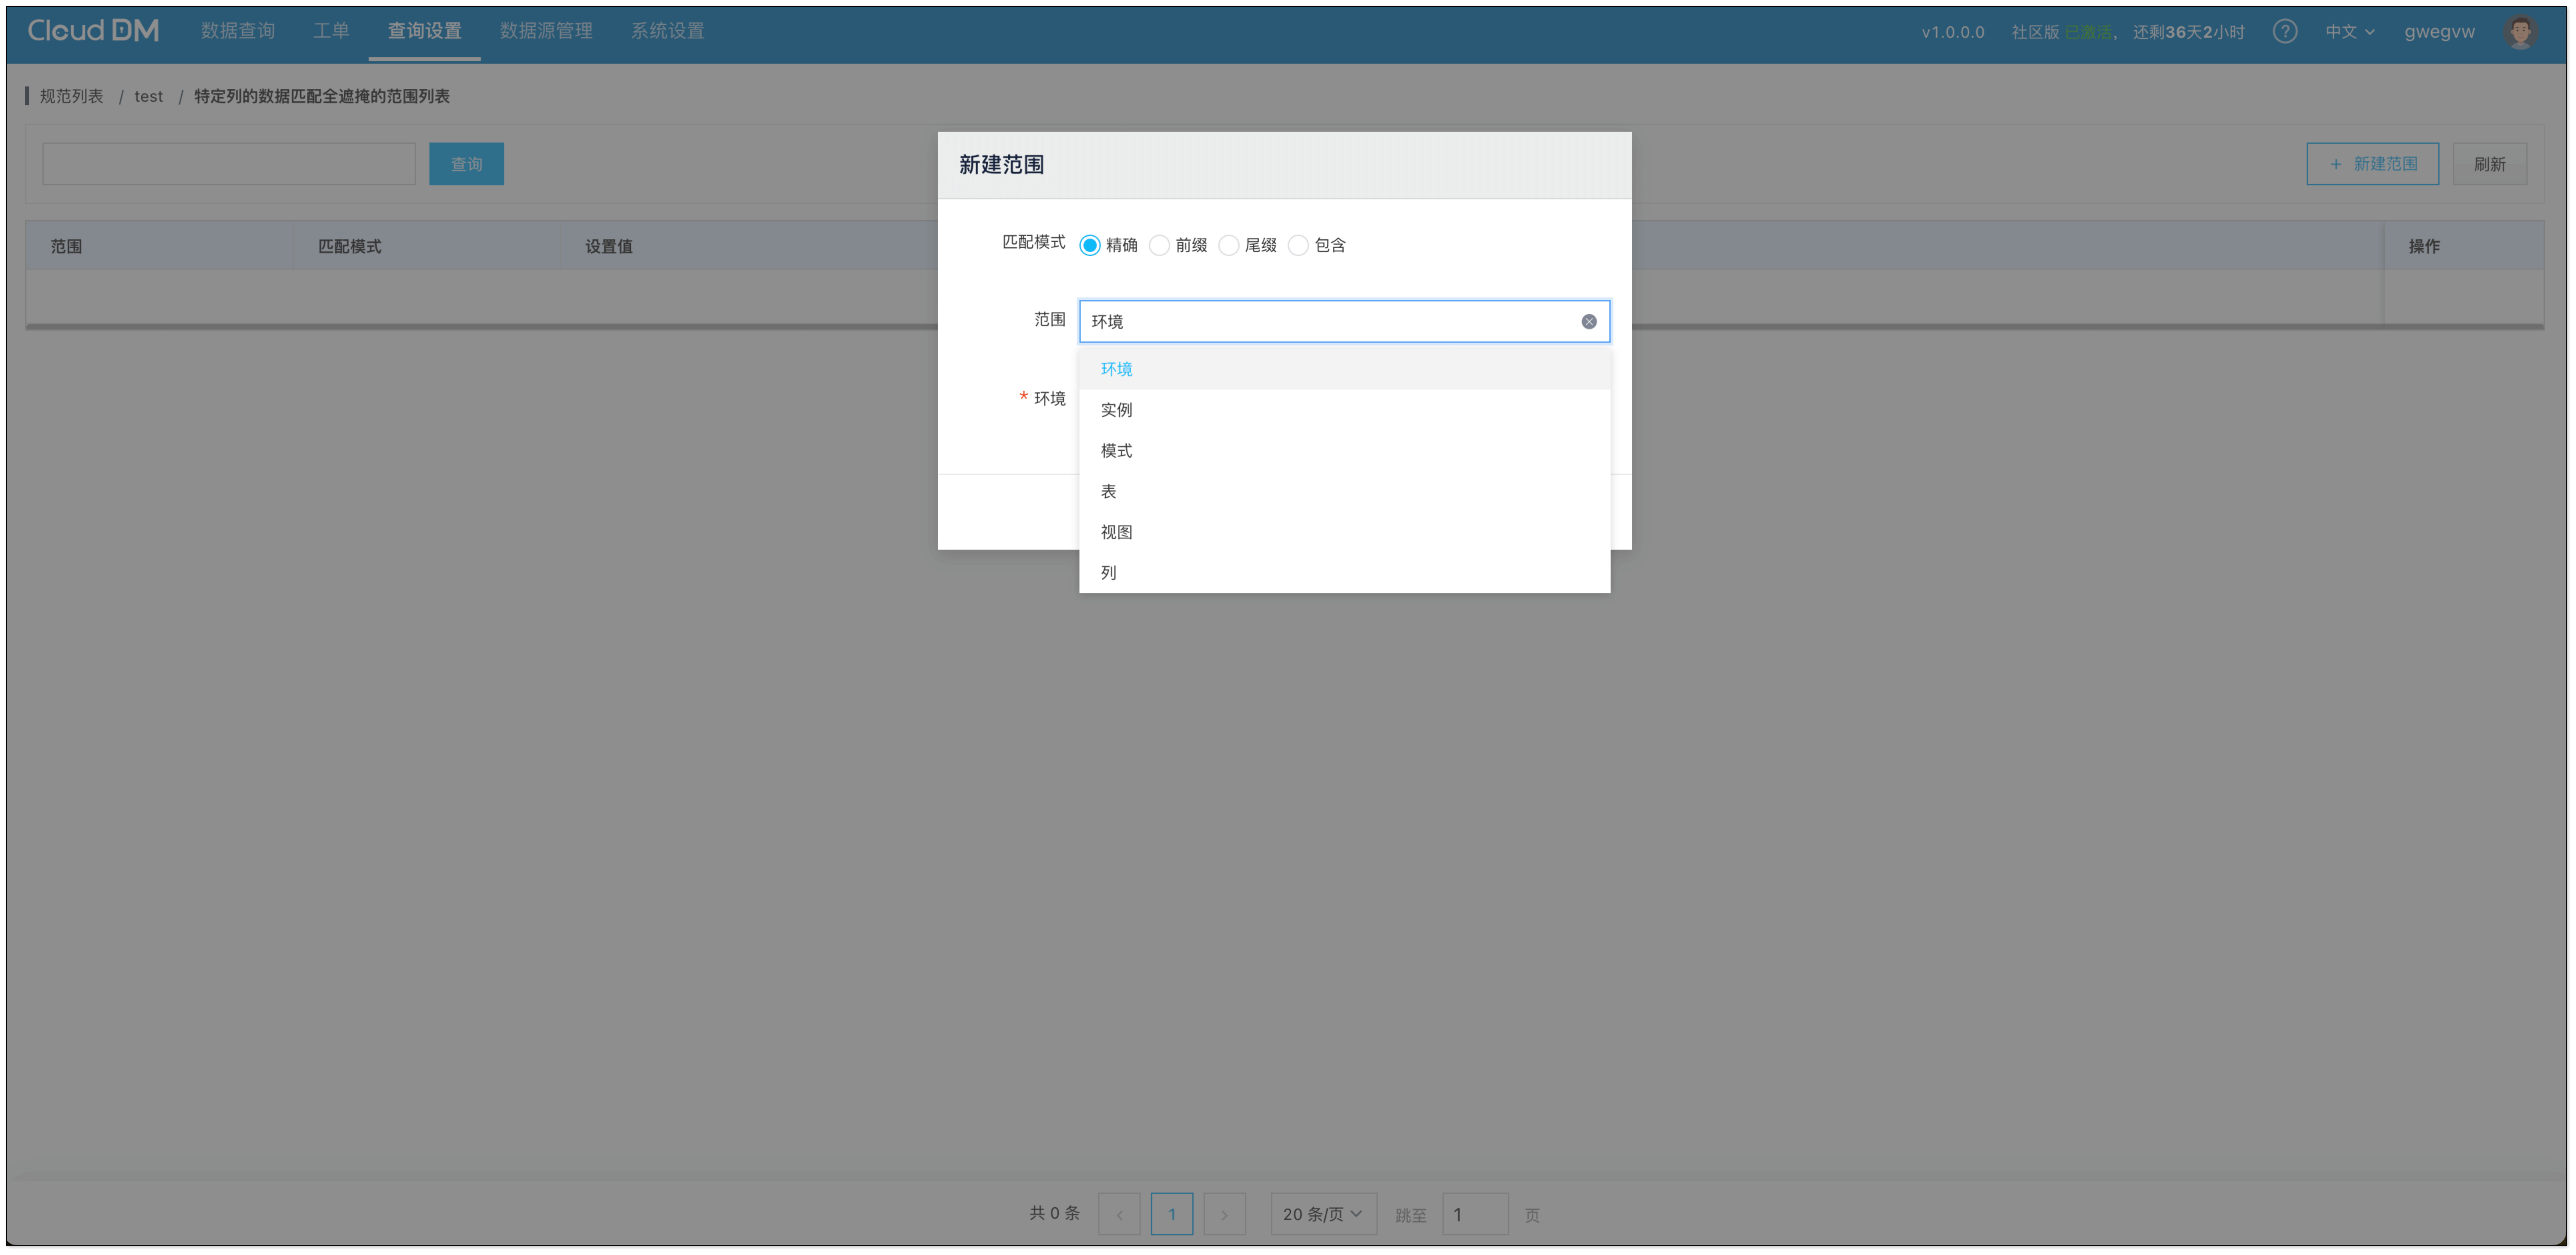
Task: Click the 刷新 button
Action: pyautogui.click(x=2489, y=164)
